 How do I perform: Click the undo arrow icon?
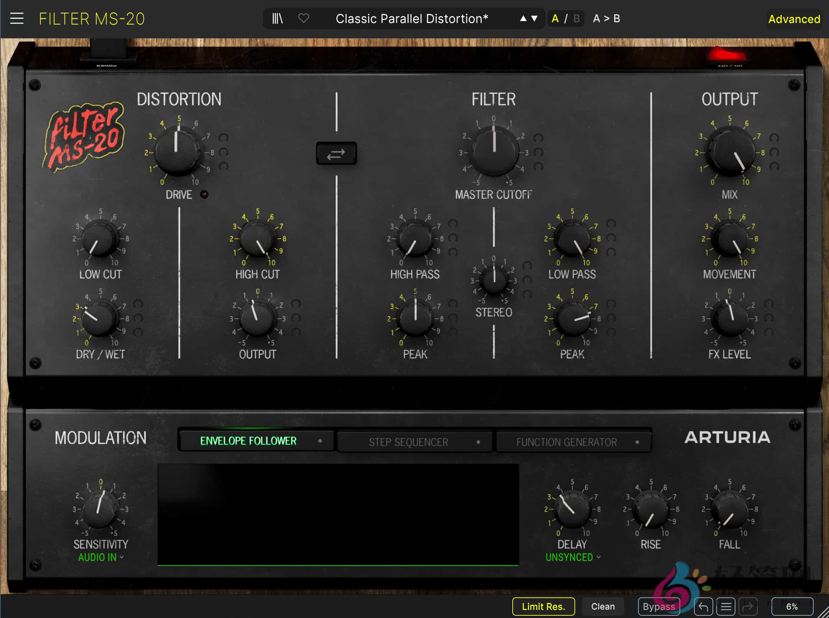[x=703, y=606]
